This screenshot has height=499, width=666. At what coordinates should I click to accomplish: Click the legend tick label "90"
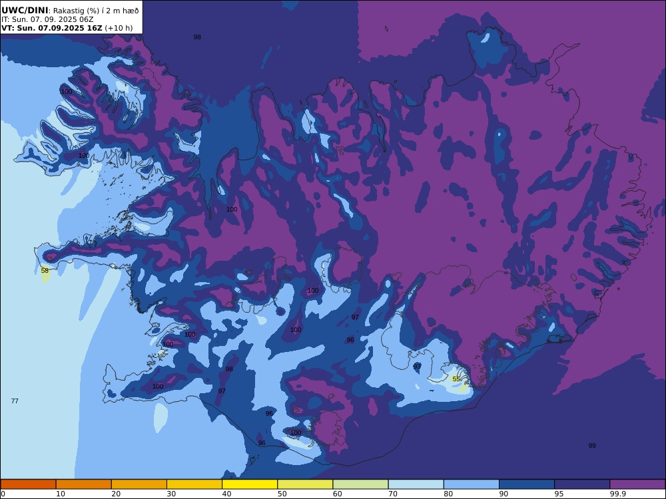pos(503,494)
